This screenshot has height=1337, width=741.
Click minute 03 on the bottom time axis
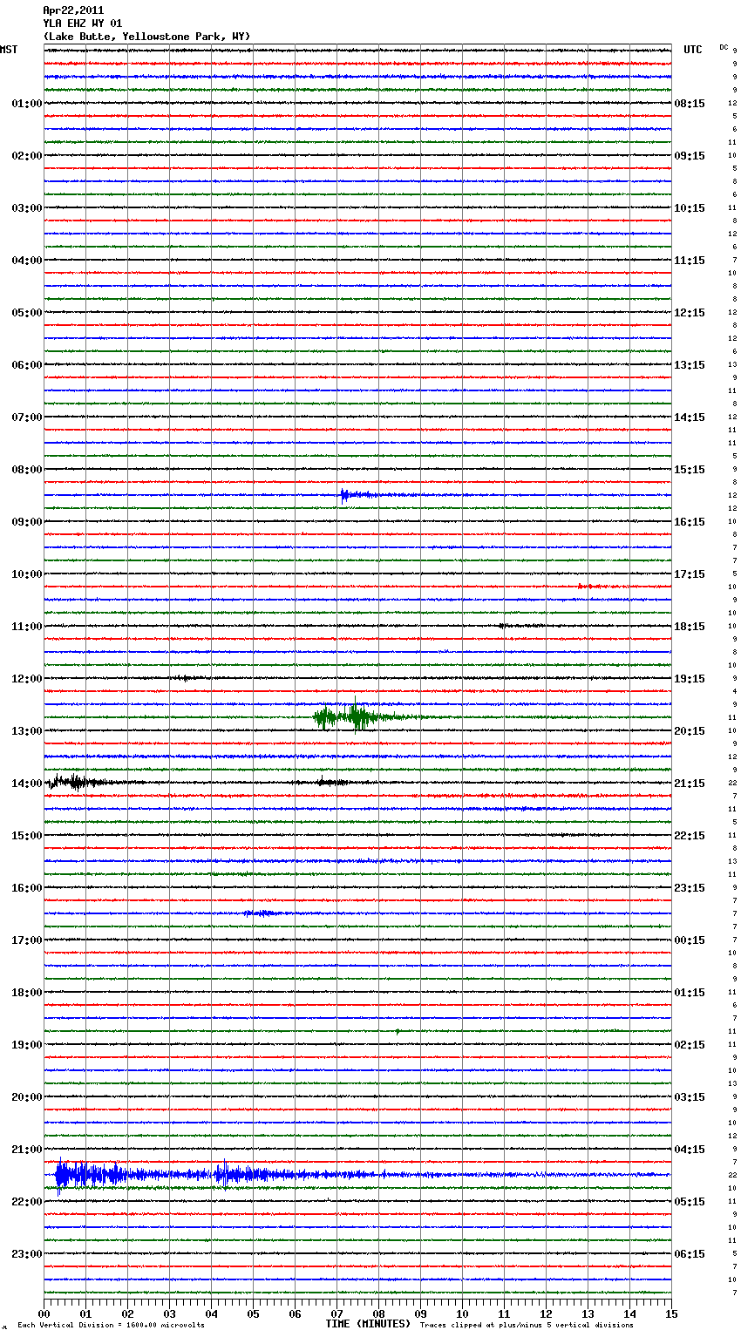coord(169,1313)
